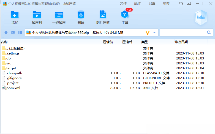Click the archive path address field
The height and width of the screenshot is (134, 215).
tap(92, 33)
